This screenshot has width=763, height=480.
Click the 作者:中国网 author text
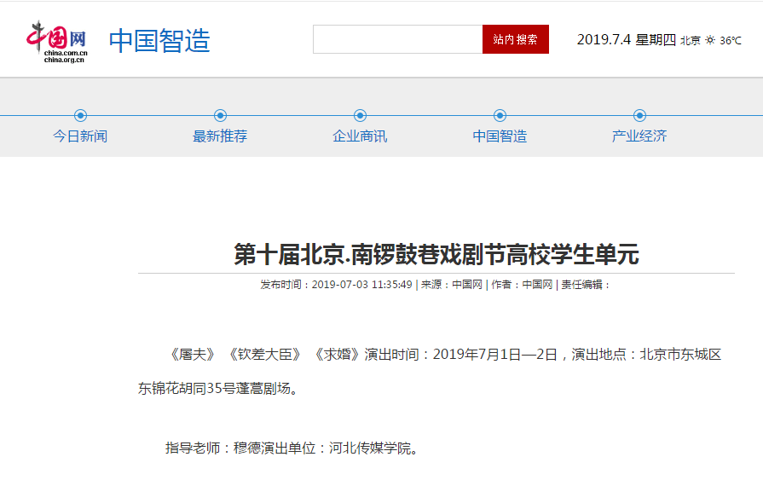522,285
